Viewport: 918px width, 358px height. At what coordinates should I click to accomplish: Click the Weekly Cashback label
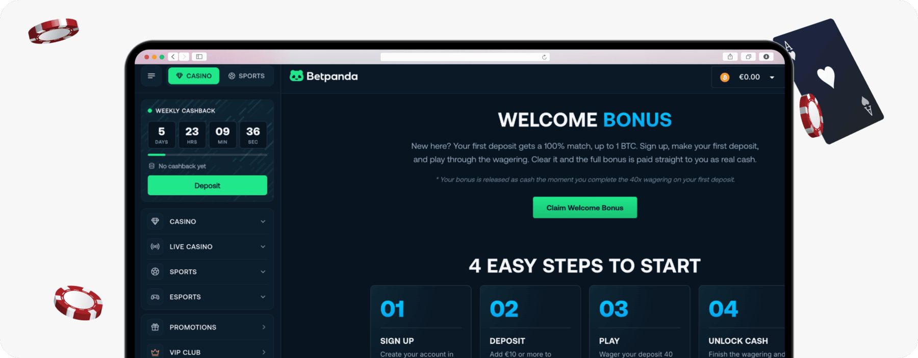coord(185,111)
